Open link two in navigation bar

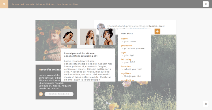51,4
